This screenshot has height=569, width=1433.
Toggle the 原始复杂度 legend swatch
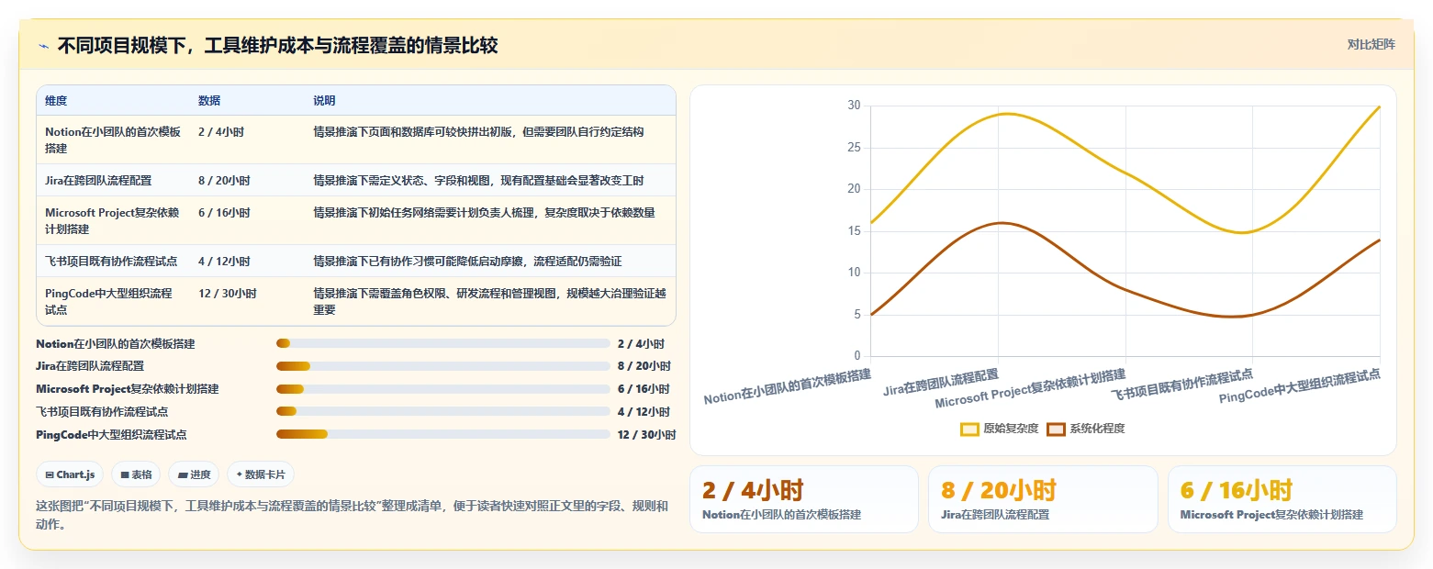coord(969,429)
